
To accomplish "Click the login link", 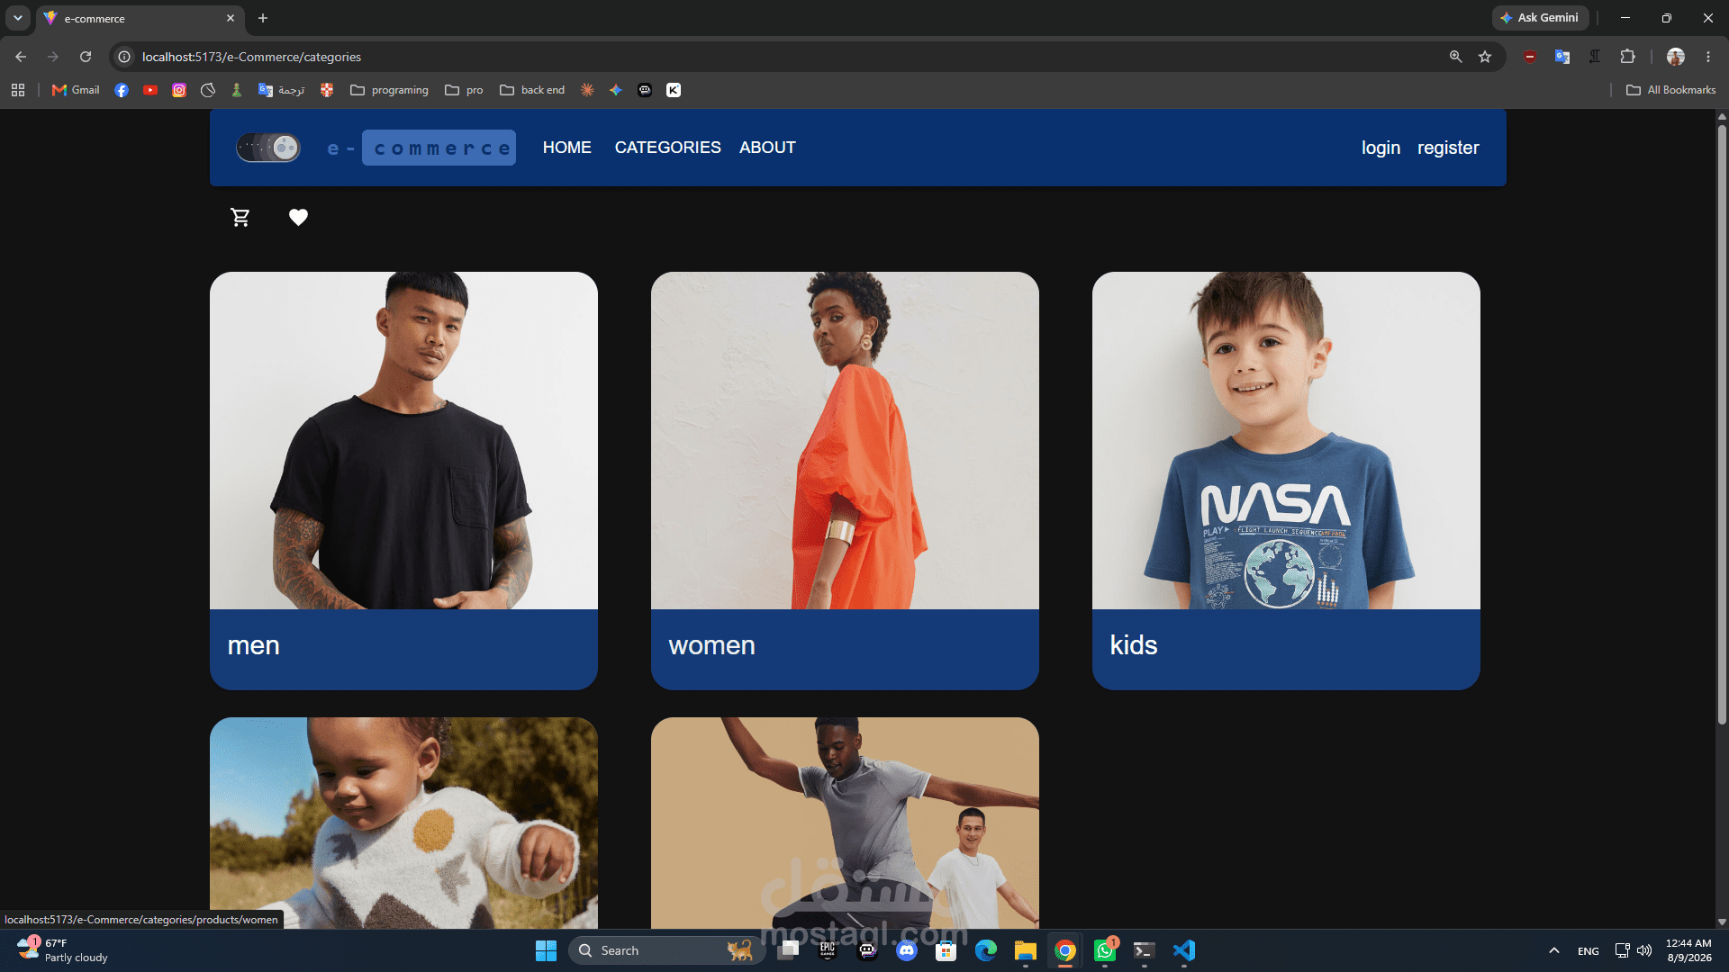I will (1380, 148).
